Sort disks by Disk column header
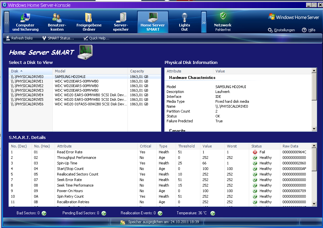Screen dimensions: 323x228 coord(31,71)
